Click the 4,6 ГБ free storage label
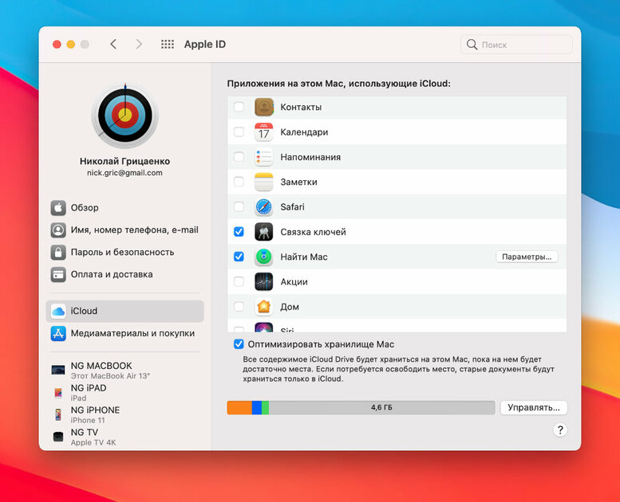Screen dimensions: 620x502 click(381, 408)
